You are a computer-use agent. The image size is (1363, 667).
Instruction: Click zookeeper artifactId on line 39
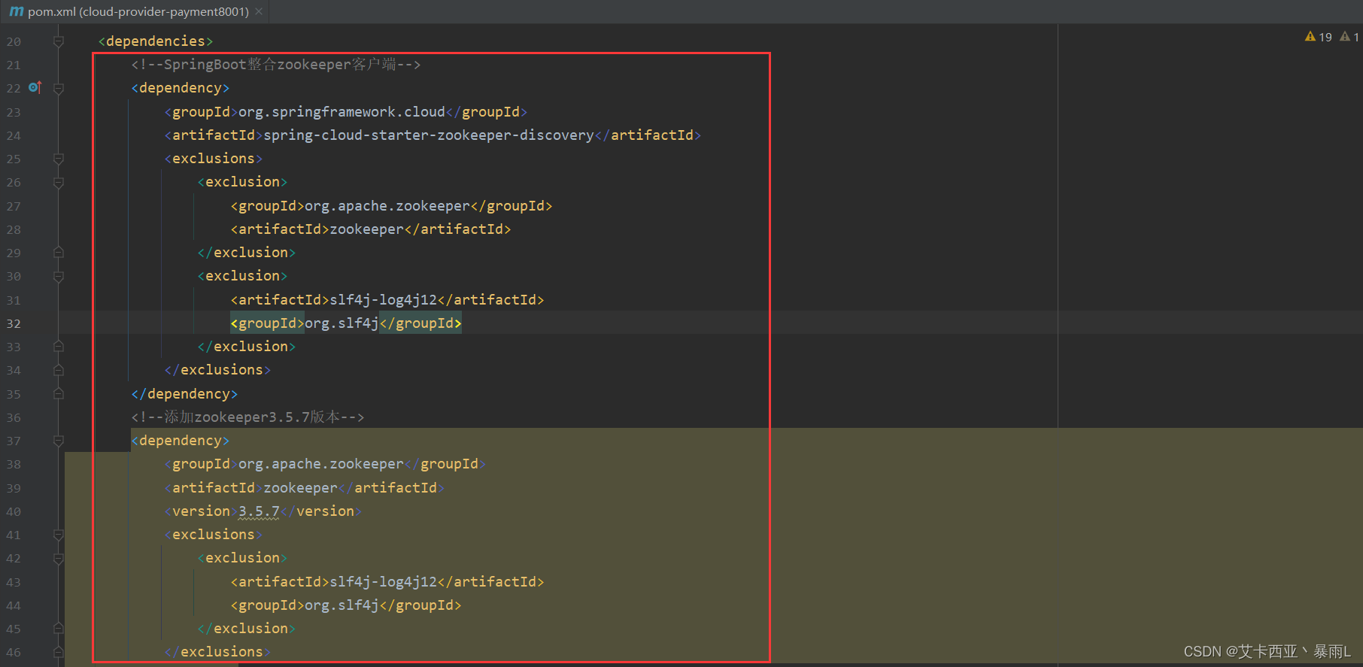(x=300, y=488)
